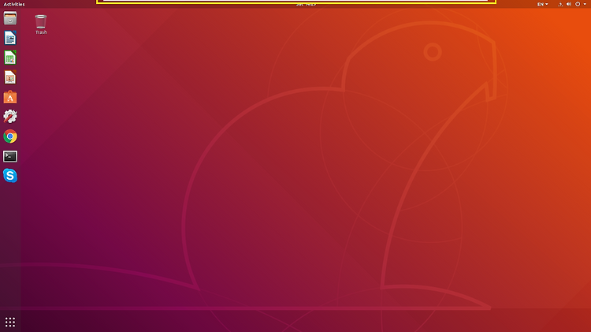Screen dimensions: 591x332
Task: Show Applications grid button
Action: pos(10,322)
